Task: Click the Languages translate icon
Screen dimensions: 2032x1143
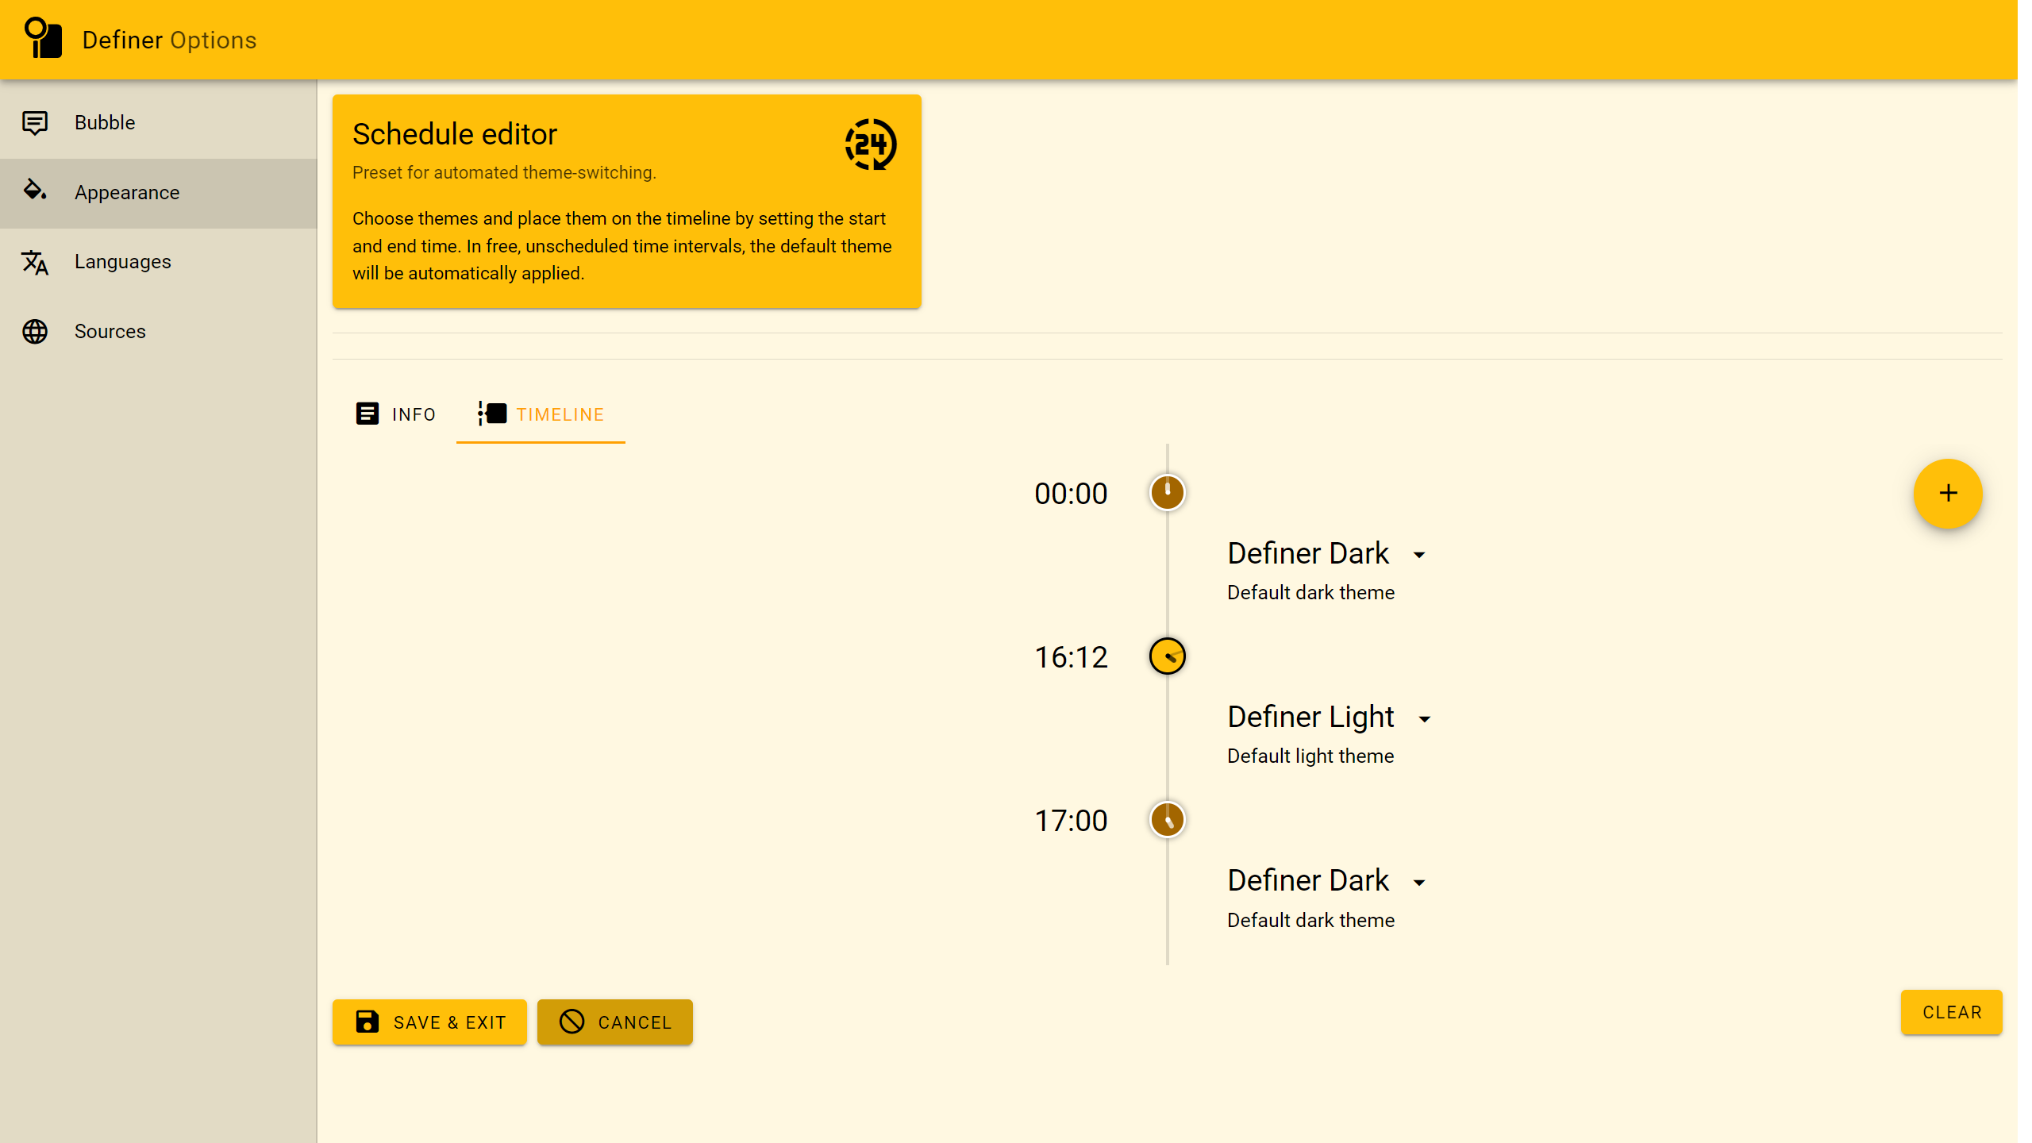Action: point(35,262)
